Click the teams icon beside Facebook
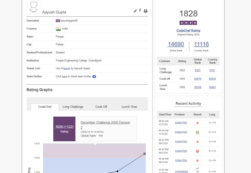The width and height of the screenshot is (251, 173). click(x=146, y=11)
